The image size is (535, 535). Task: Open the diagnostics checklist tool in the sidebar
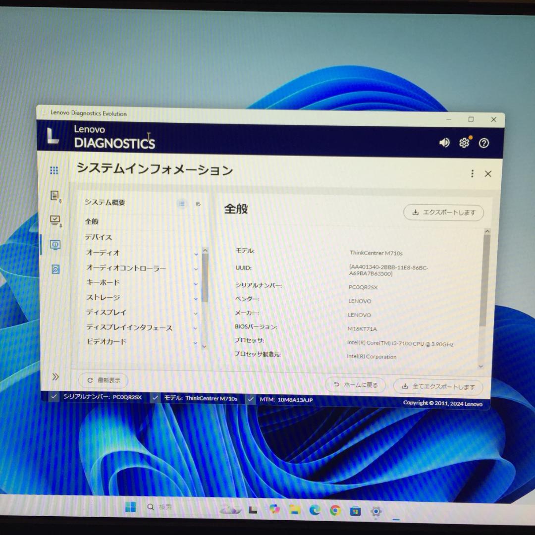click(x=54, y=219)
